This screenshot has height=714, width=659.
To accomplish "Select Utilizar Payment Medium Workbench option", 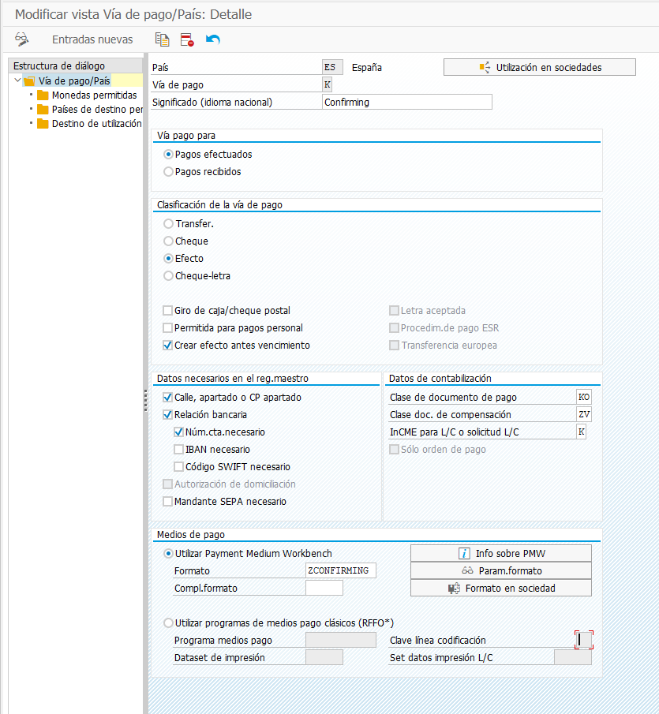I will click(x=169, y=553).
